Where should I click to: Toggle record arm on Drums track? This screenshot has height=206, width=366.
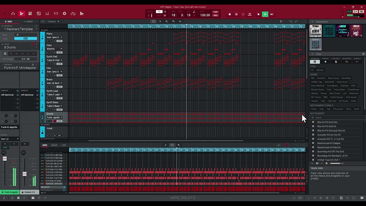coord(55,121)
